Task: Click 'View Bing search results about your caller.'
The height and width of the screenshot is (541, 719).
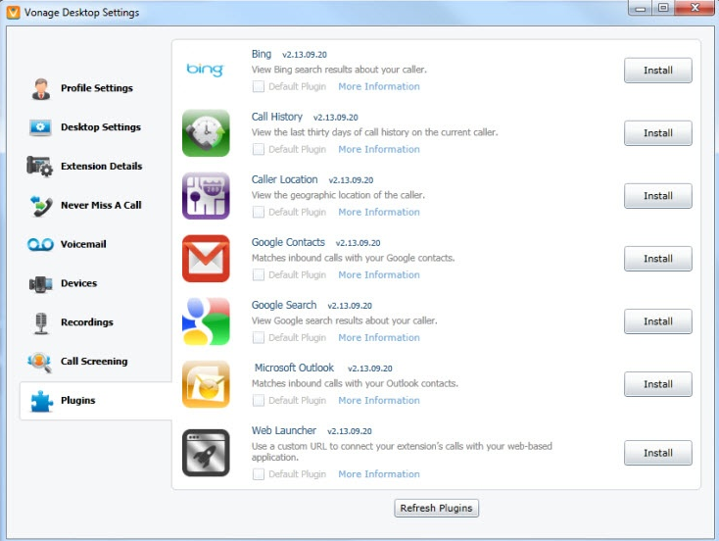Action: pyautogui.click(x=339, y=70)
